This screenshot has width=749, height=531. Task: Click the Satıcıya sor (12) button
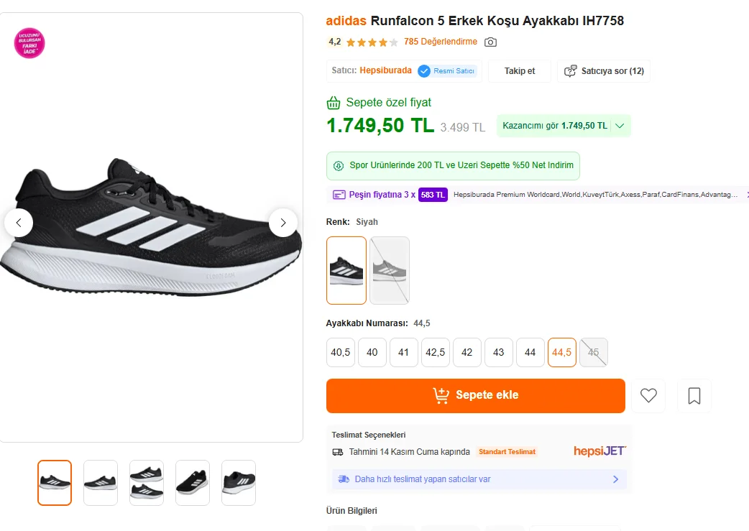tap(604, 71)
